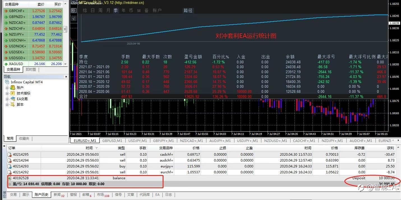Select the 交易品种 symbols tab
The width and height of the screenshot is (401, 200).
[13, 70]
